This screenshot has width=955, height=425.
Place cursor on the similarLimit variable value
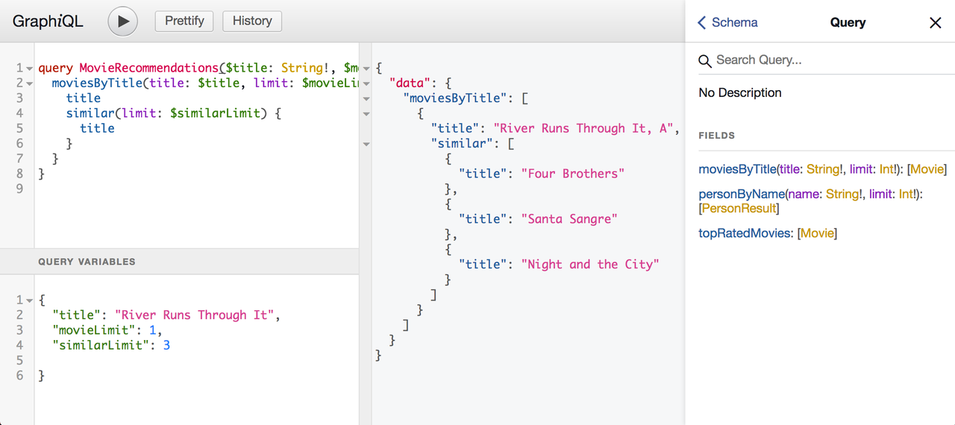(x=166, y=345)
